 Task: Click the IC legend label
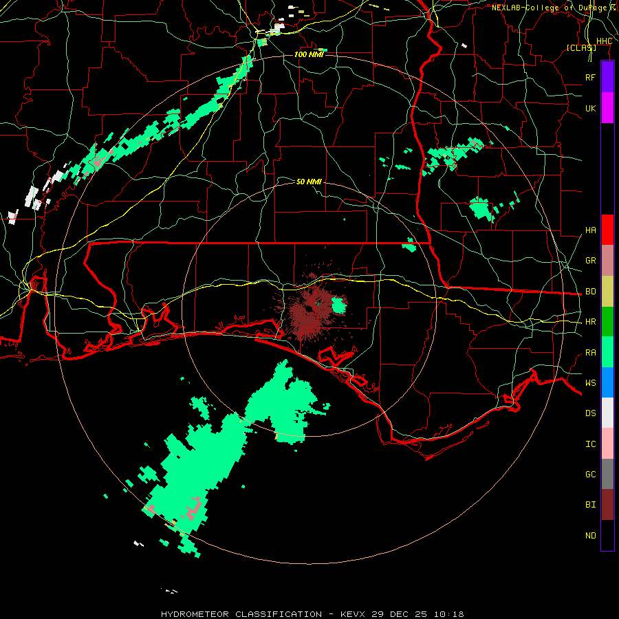pos(590,444)
